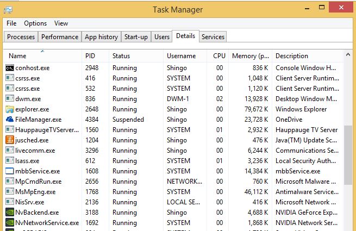Click the Hauppauge TV Server description

[307, 130]
